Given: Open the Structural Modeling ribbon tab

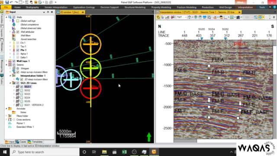Looking at the screenshot, I should pos(135,7).
